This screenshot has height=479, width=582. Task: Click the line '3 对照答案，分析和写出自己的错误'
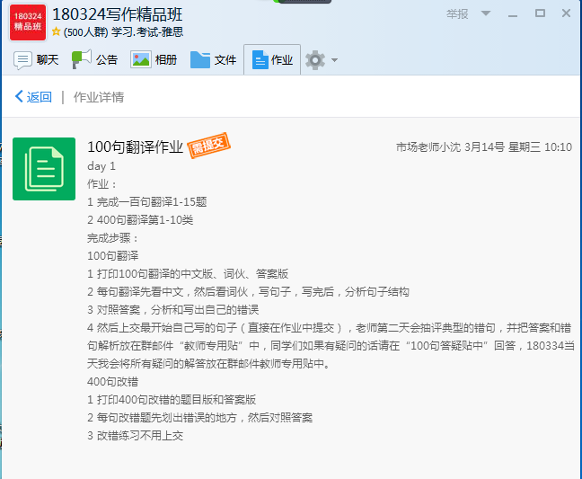coord(173,310)
